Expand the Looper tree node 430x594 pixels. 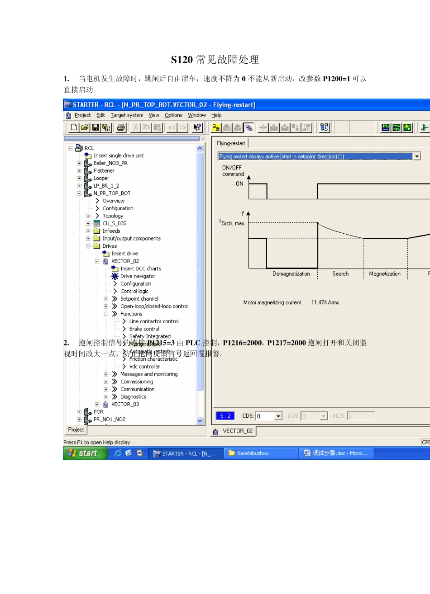[79, 178]
